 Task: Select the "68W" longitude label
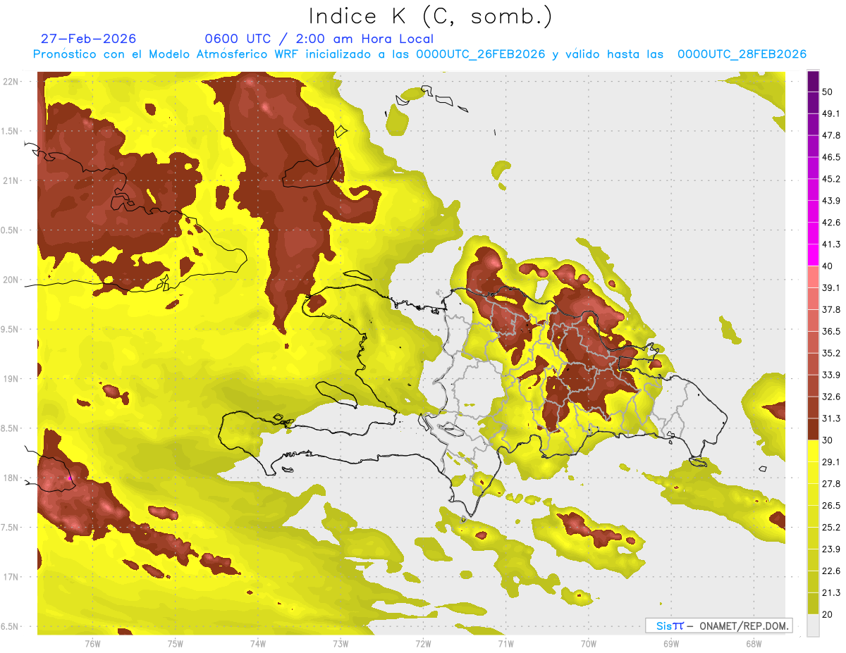(754, 644)
